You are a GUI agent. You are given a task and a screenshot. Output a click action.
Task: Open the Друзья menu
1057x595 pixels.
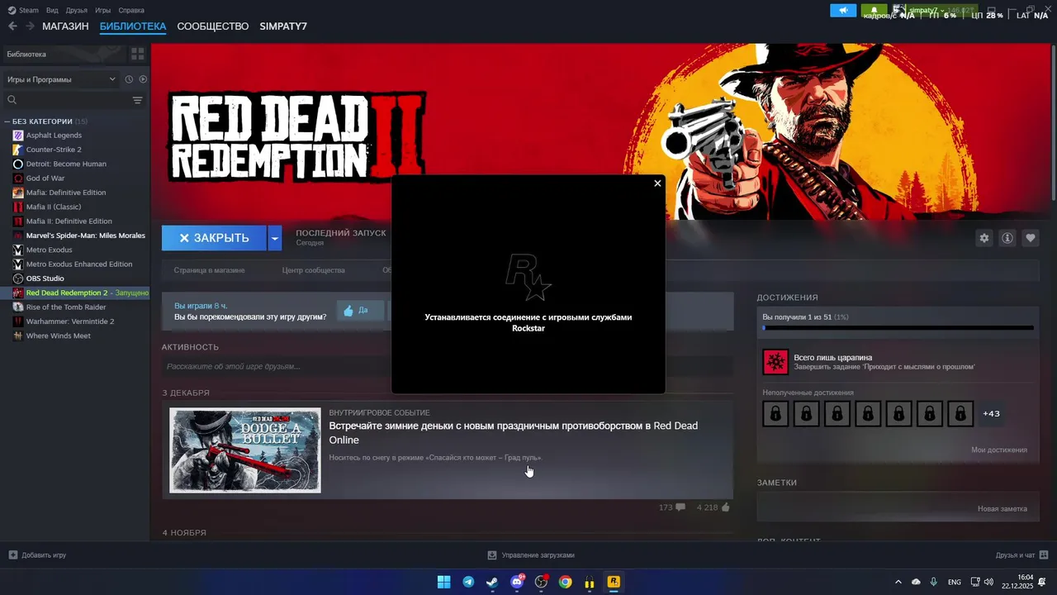[77, 10]
